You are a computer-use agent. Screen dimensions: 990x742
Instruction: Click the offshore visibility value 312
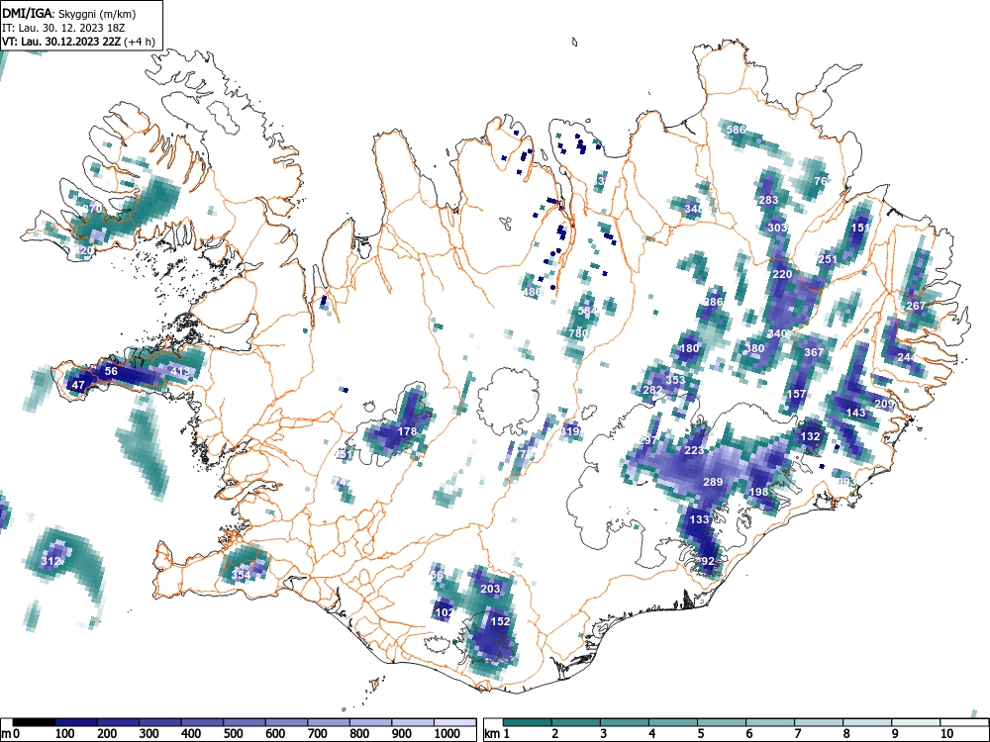click(x=50, y=561)
